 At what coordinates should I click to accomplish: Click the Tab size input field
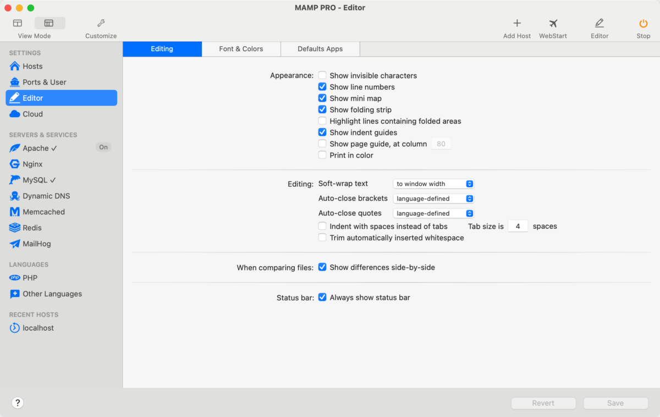tap(518, 226)
